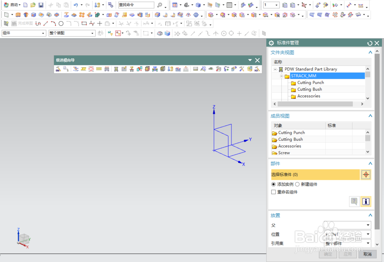
Task: Click the New file icon
Action: [25, 5]
